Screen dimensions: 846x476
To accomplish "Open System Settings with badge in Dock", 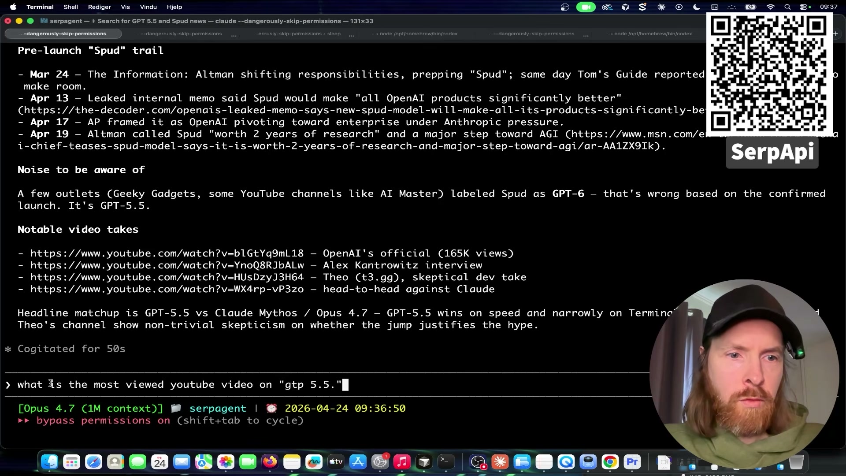I will pyautogui.click(x=380, y=462).
